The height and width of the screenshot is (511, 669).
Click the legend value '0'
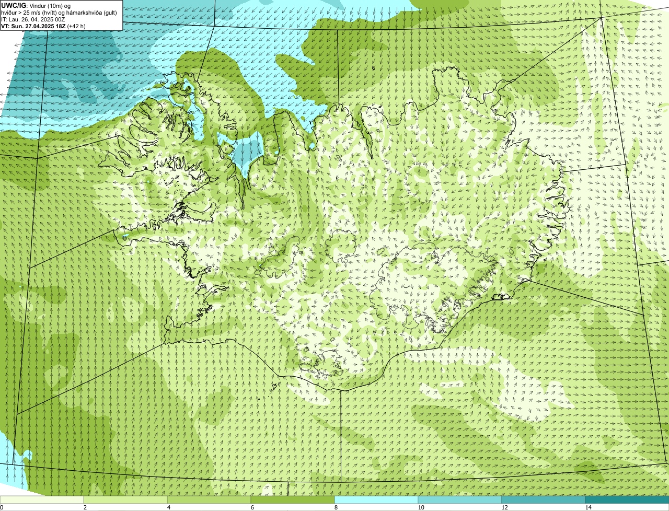tap(2, 507)
